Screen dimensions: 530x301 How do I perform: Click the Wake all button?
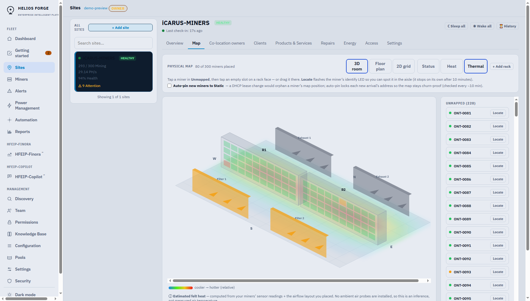click(x=482, y=26)
